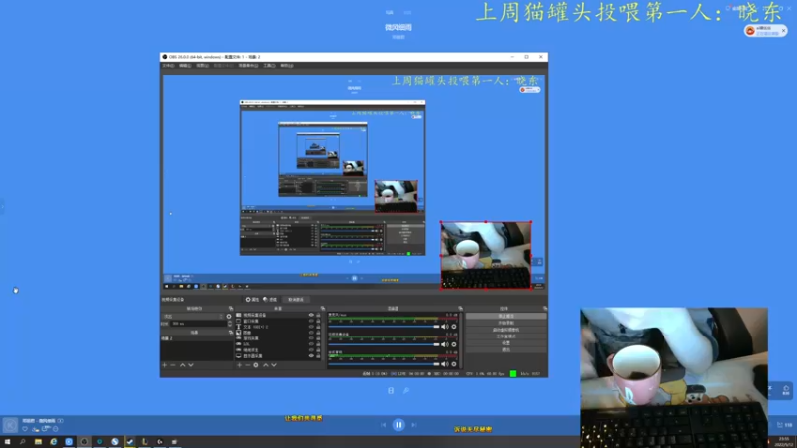Hide the 显示器采集 source

[311, 356]
